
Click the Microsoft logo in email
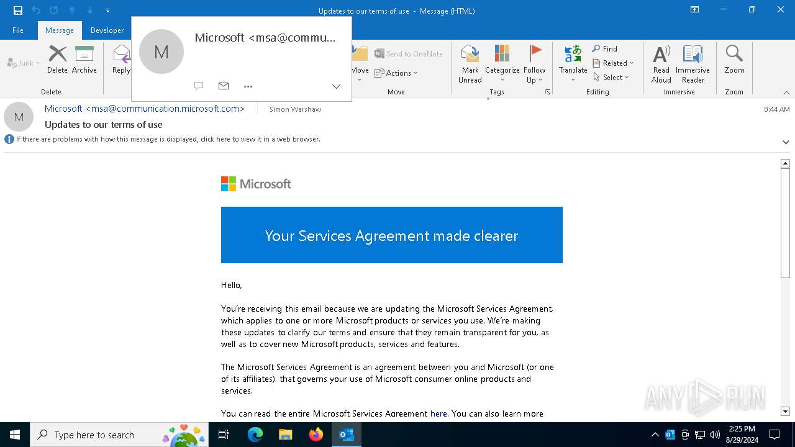pos(256,184)
